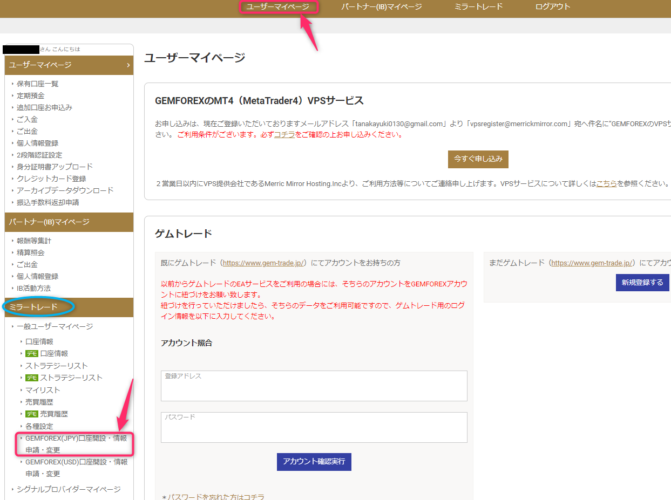Open 口座情報 without the デモ badge
This screenshot has height=500, width=671.
pos(39,341)
